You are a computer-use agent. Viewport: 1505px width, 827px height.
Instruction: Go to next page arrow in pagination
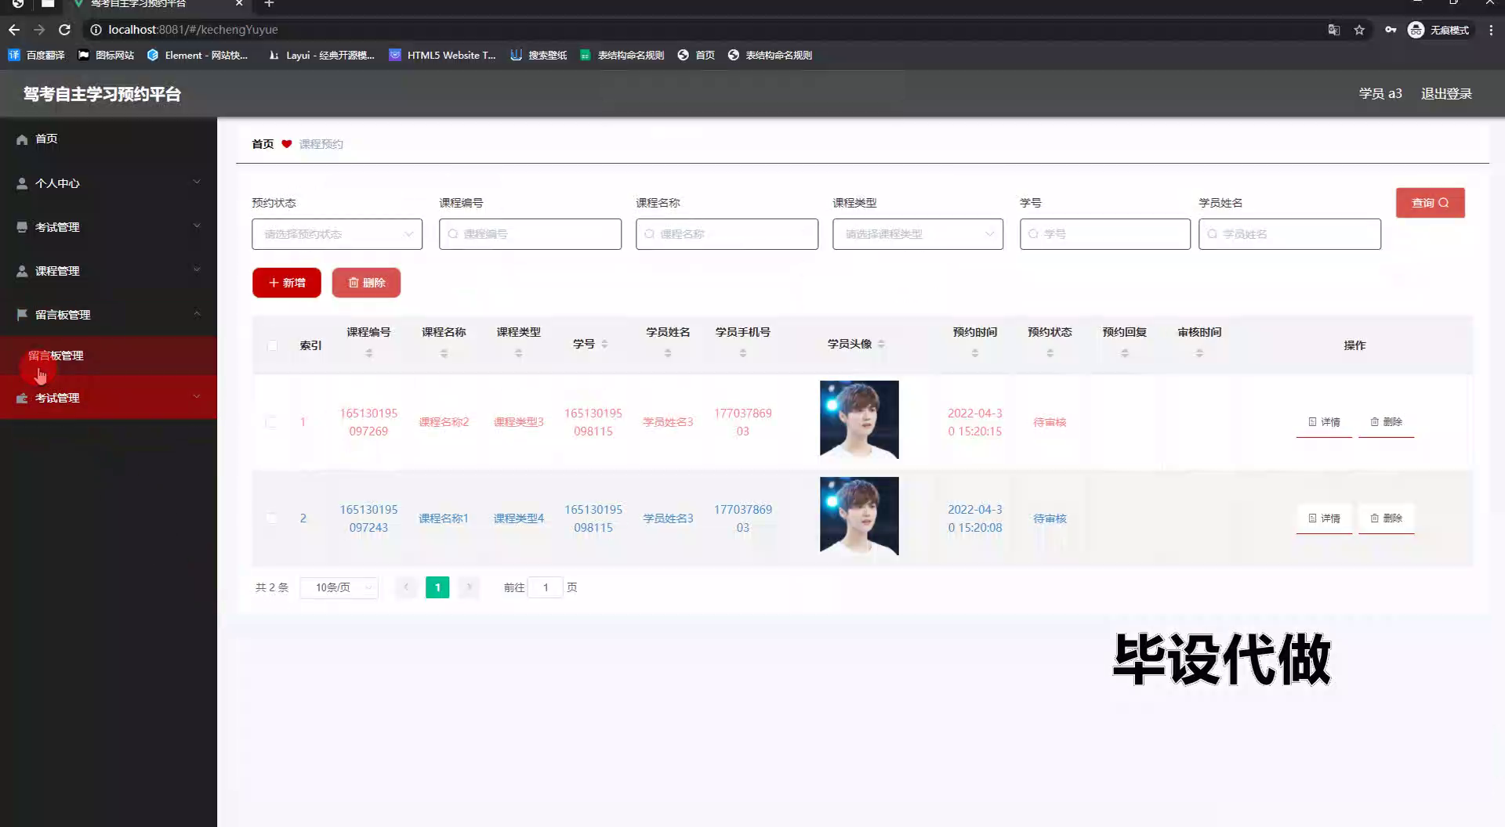point(469,587)
